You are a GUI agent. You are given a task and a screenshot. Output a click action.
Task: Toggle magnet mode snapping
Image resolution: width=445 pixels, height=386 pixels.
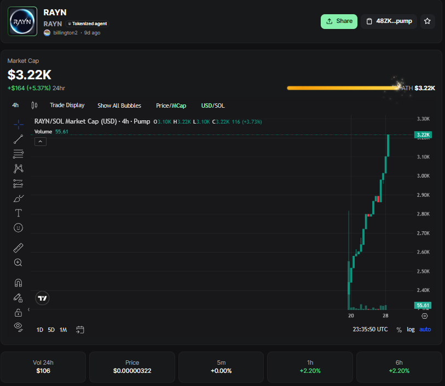[x=19, y=283]
